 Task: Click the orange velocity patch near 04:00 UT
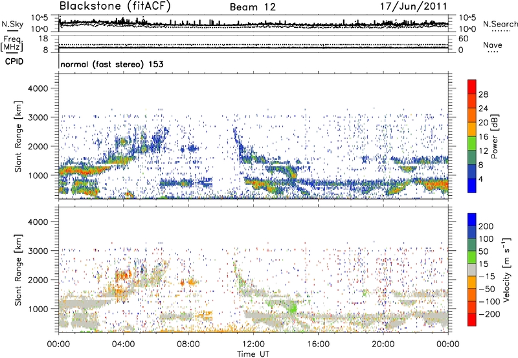point(123,275)
